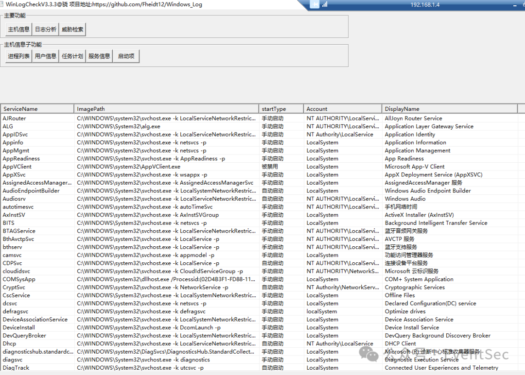Open the 日志分析 (log analysis) function
Viewport: 525px width, 375px height.
(46, 30)
